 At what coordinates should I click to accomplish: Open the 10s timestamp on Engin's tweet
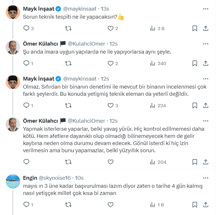79,178
